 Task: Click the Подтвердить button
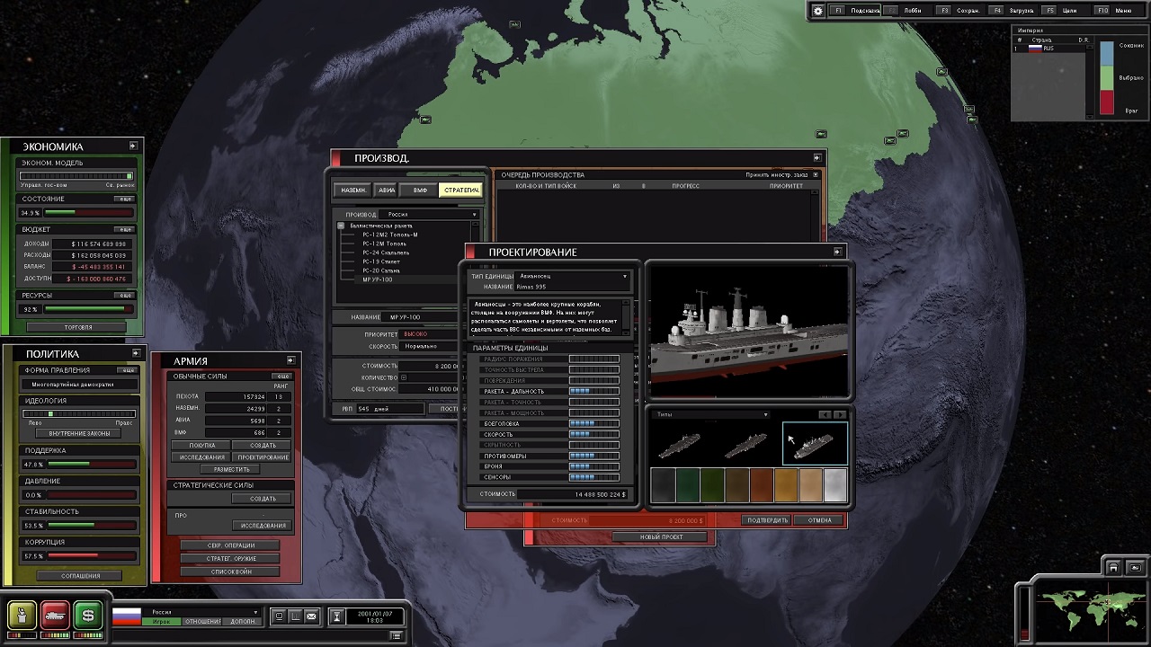pyautogui.click(x=767, y=520)
